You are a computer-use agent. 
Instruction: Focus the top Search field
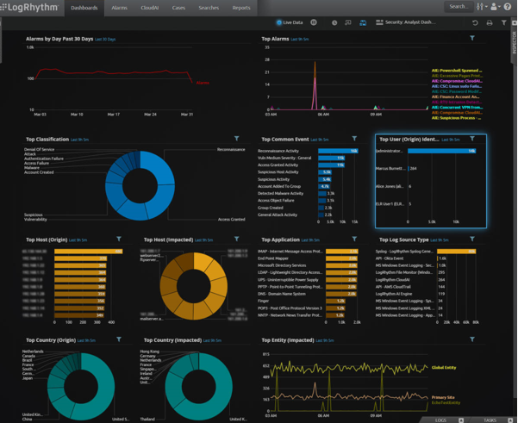(458, 7)
